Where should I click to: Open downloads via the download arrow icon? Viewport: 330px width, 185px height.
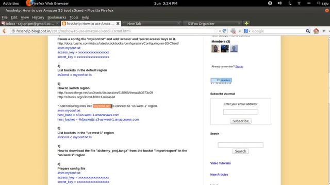[x=233, y=31]
